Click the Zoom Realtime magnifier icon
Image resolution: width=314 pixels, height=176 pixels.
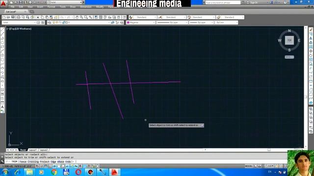pyautogui.click(x=81, y=18)
